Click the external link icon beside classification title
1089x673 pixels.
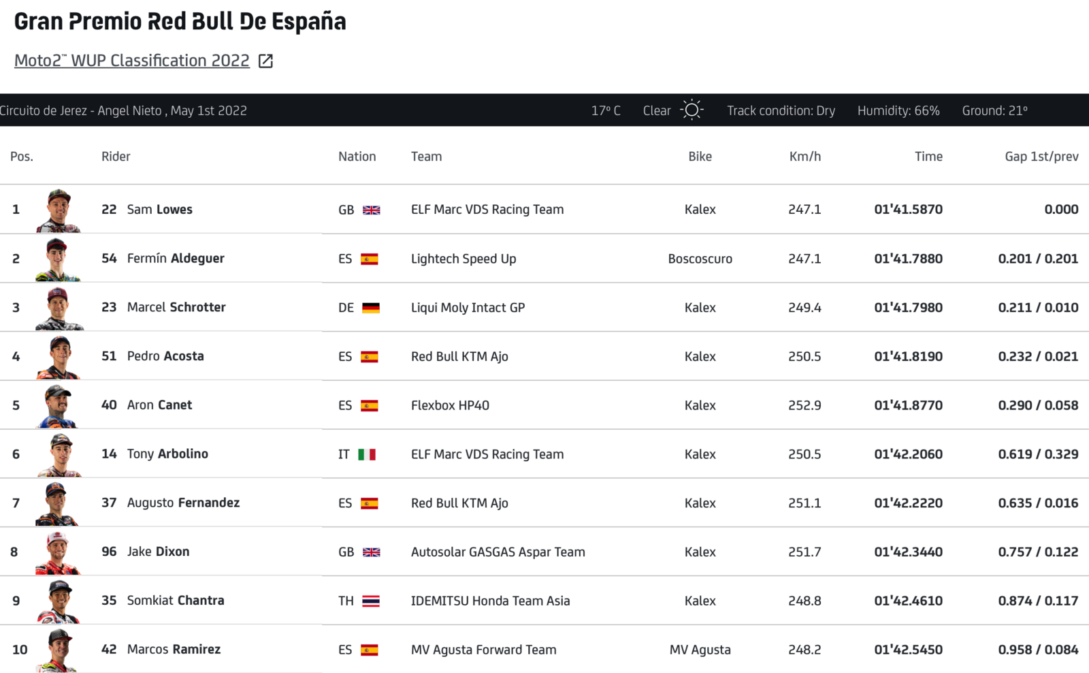pos(266,61)
